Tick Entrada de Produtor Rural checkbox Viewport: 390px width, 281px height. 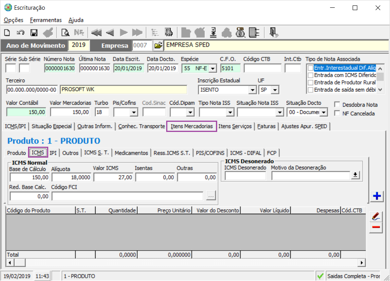click(311, 82)
